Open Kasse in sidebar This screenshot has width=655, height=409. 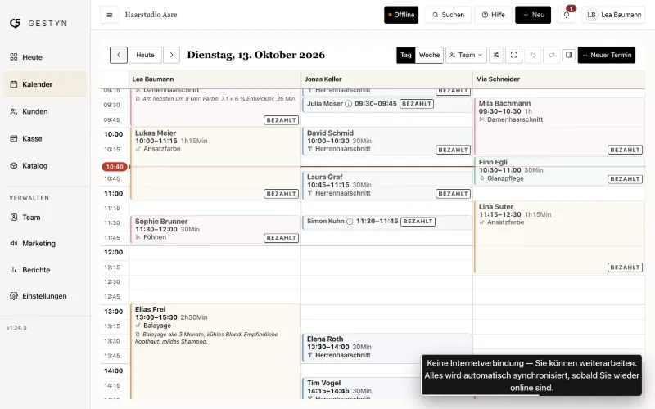45,138
